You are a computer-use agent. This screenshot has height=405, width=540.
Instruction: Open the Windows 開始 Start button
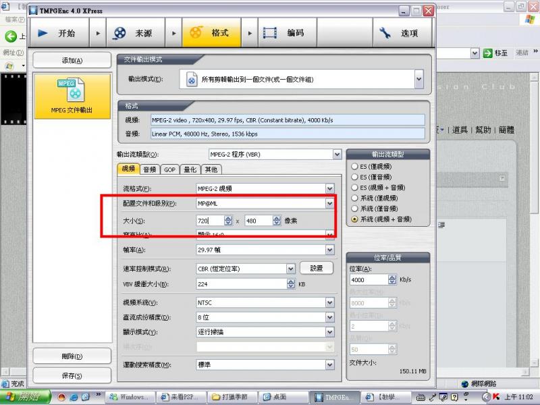(26, 397)
